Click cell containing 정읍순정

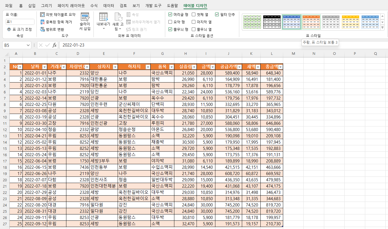(x=134, y=129)
